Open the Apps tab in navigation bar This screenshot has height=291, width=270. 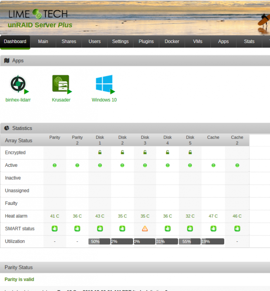(x=223, y=42)
